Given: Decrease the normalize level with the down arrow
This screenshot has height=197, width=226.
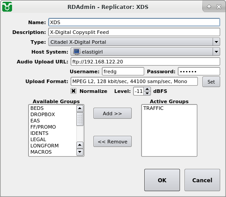Looking at the screenshot, I should [x=147, y=93].
